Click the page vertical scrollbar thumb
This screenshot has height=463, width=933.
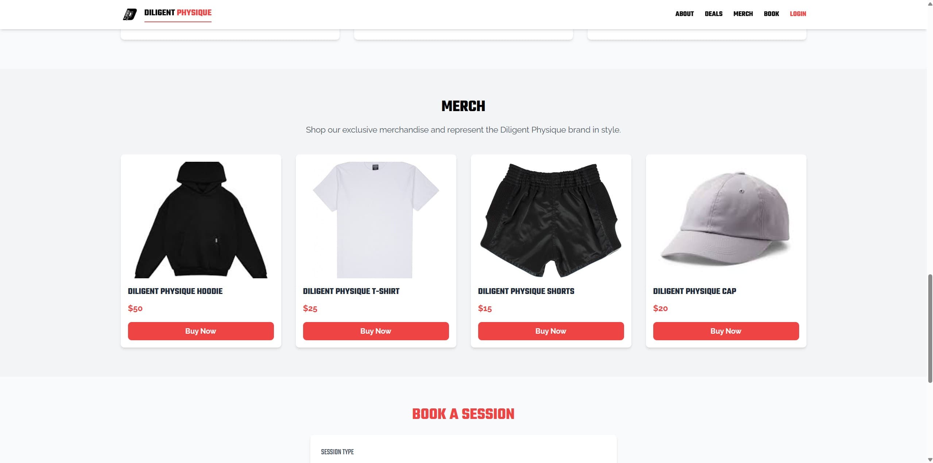(x=930, y=328)
